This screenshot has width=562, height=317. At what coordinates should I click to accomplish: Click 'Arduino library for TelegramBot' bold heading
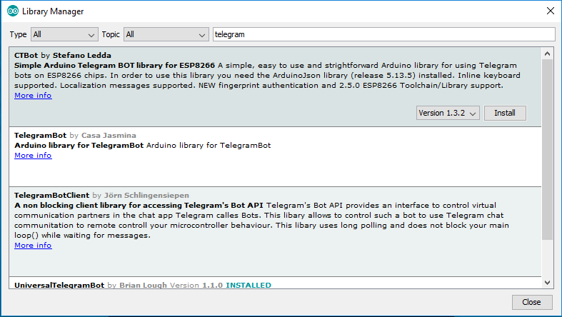click(79, 145)
